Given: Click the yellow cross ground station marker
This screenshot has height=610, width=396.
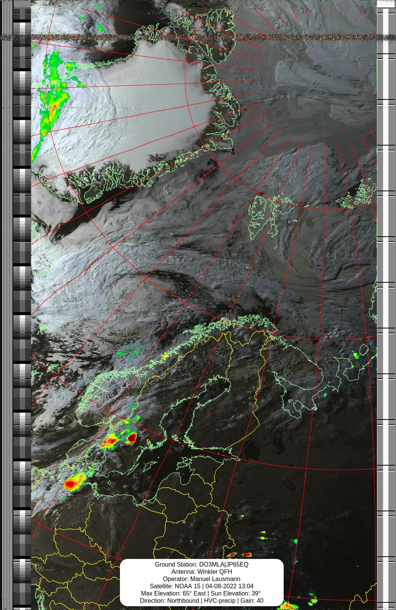Looking at the screenshot, I should tap(165, 356).
